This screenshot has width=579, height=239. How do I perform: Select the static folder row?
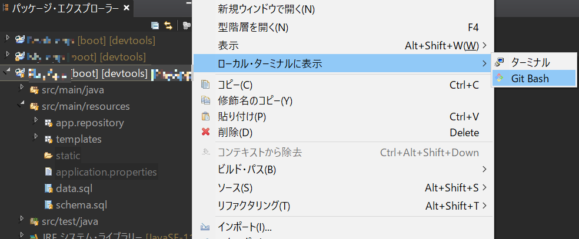(x=68, y=156)
